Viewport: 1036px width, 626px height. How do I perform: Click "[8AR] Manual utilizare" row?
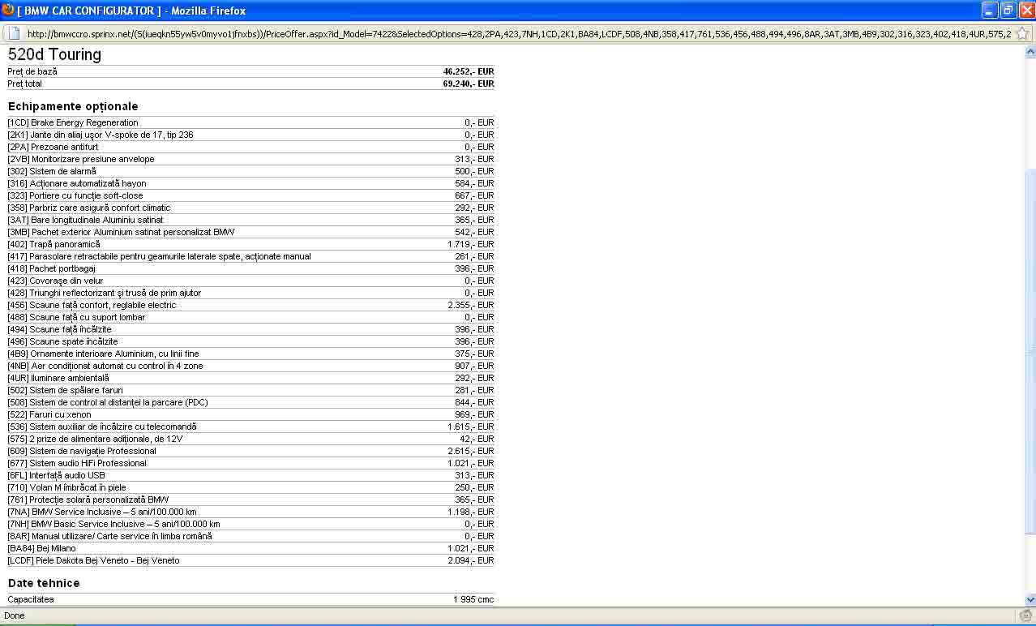[250, 536]
